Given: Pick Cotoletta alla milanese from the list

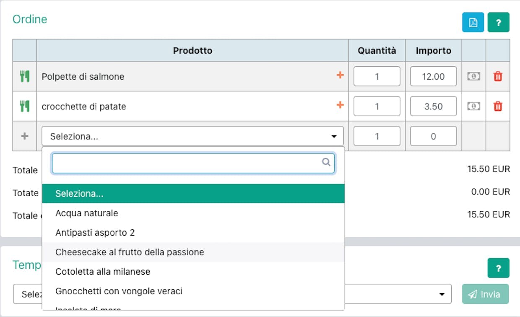Looking at the screenshot, I should point(103,272).
